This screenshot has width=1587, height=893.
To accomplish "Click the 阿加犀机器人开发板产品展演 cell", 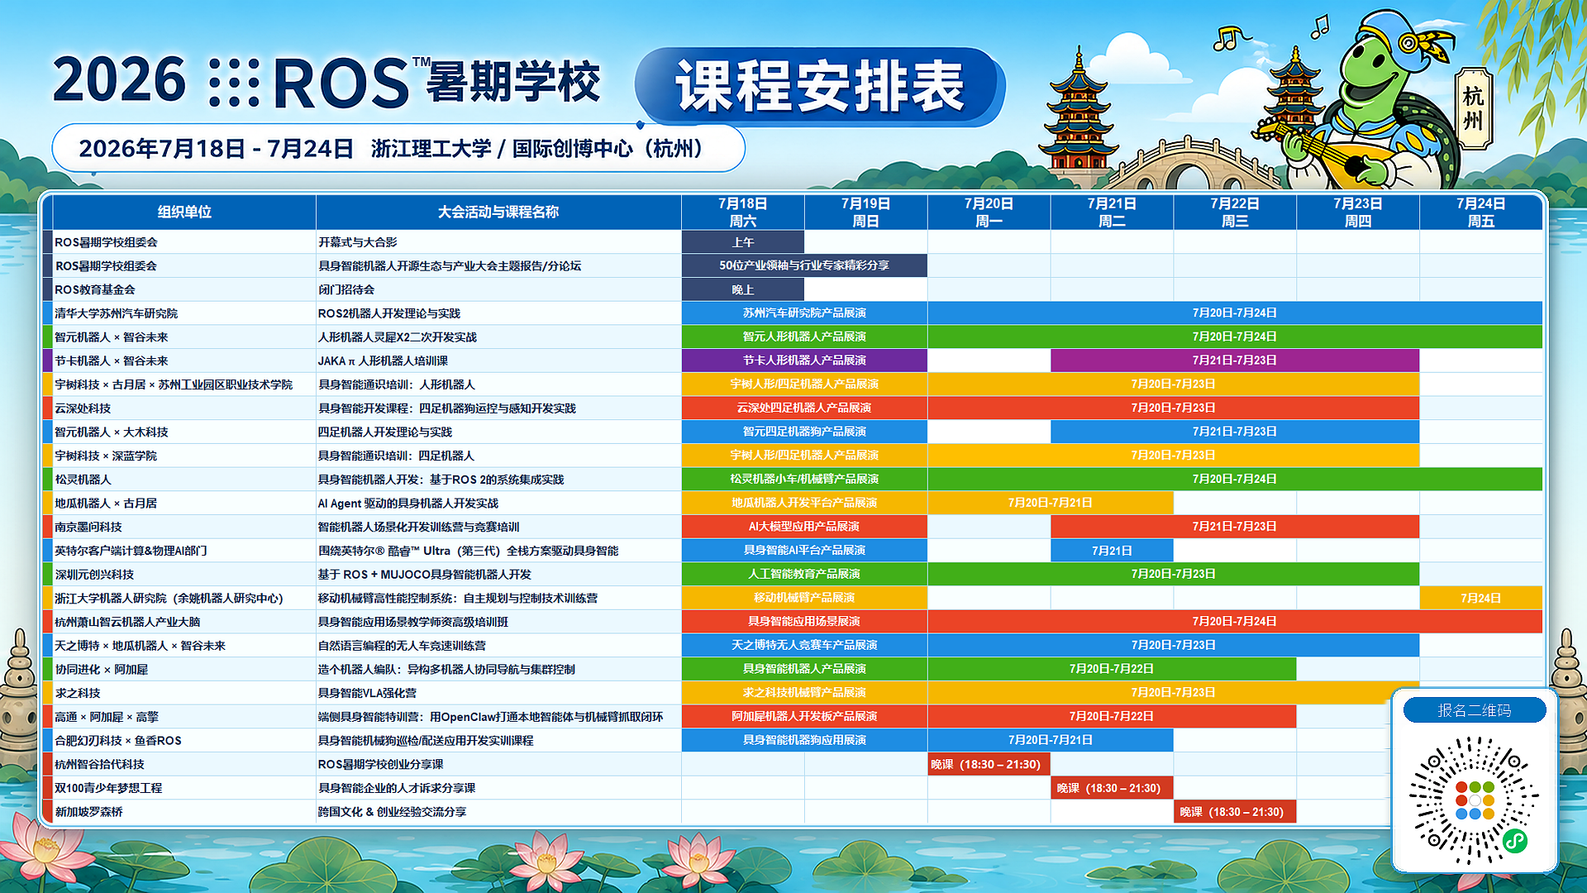I will click(x=804, y=717).
